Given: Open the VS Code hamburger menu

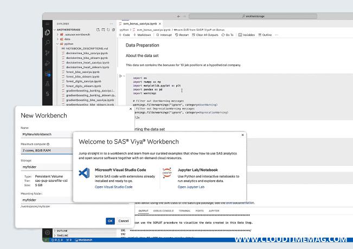Looking at the screenshot, I should coord(47,24).
